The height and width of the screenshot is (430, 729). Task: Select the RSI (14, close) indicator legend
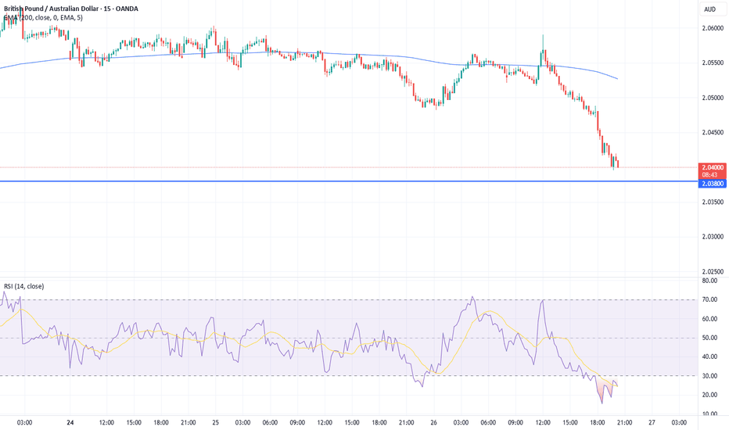click(24, 286)
